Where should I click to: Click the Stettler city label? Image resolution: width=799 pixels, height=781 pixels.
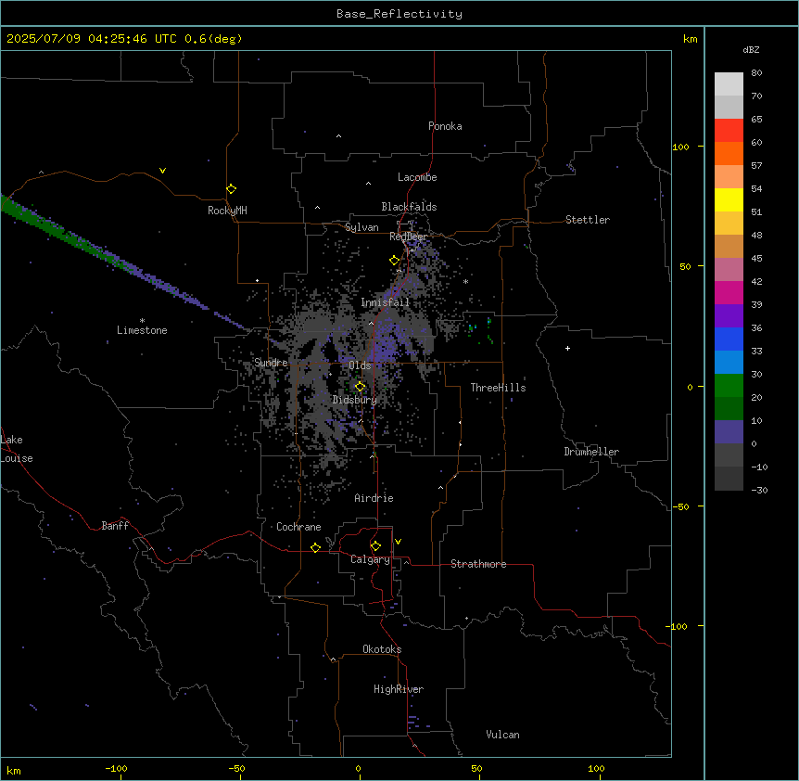tap(588, 220)
